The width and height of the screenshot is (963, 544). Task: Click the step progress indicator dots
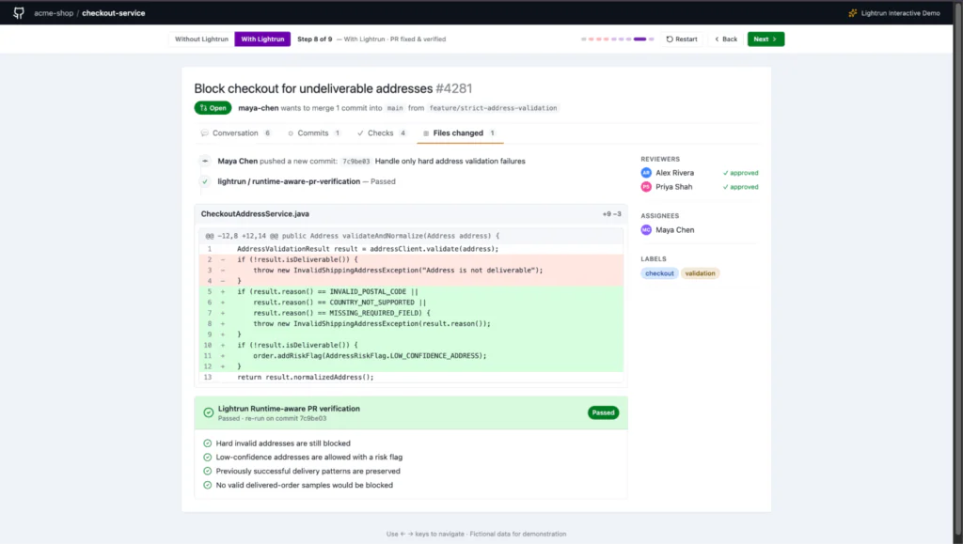(617, 39)
